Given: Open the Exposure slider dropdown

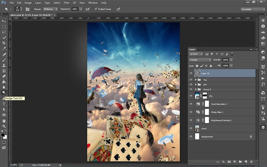Looking at the screenshot, I should [x=81, y=9].
